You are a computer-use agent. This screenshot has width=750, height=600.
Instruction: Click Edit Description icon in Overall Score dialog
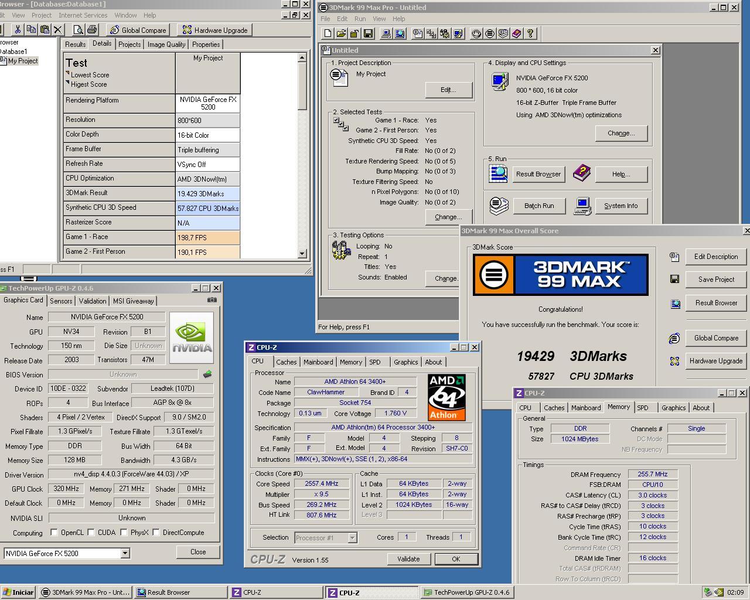[674, 257]
